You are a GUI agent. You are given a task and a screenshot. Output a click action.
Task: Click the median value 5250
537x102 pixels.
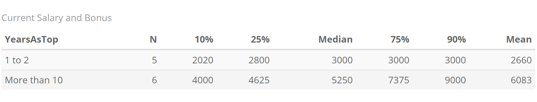(342, 80)
